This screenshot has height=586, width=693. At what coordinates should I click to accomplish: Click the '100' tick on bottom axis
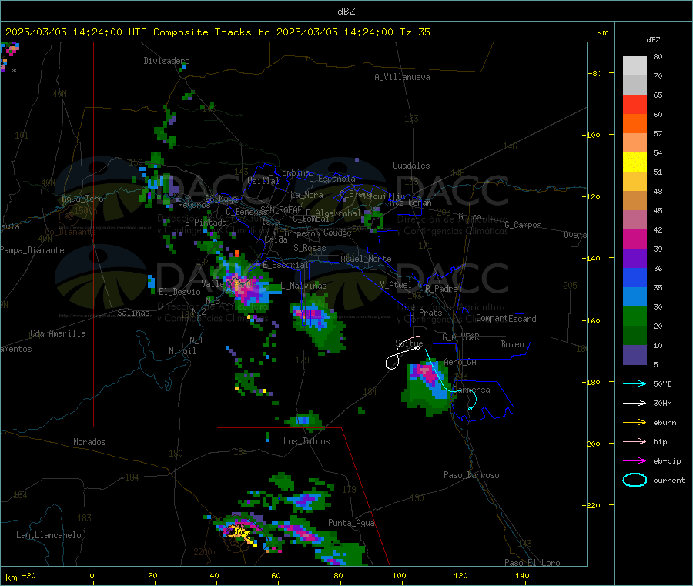click(399, 575)
